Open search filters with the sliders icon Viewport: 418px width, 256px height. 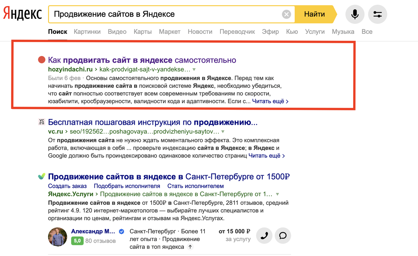pyautogui.click(x=377, y=14)
